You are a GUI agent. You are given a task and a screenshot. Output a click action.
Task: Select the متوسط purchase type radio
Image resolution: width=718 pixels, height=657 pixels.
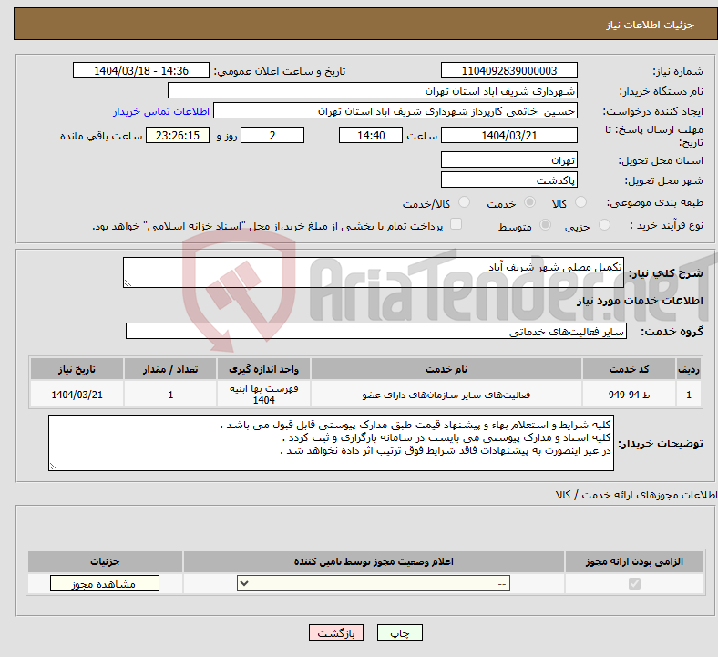point(545,225)
